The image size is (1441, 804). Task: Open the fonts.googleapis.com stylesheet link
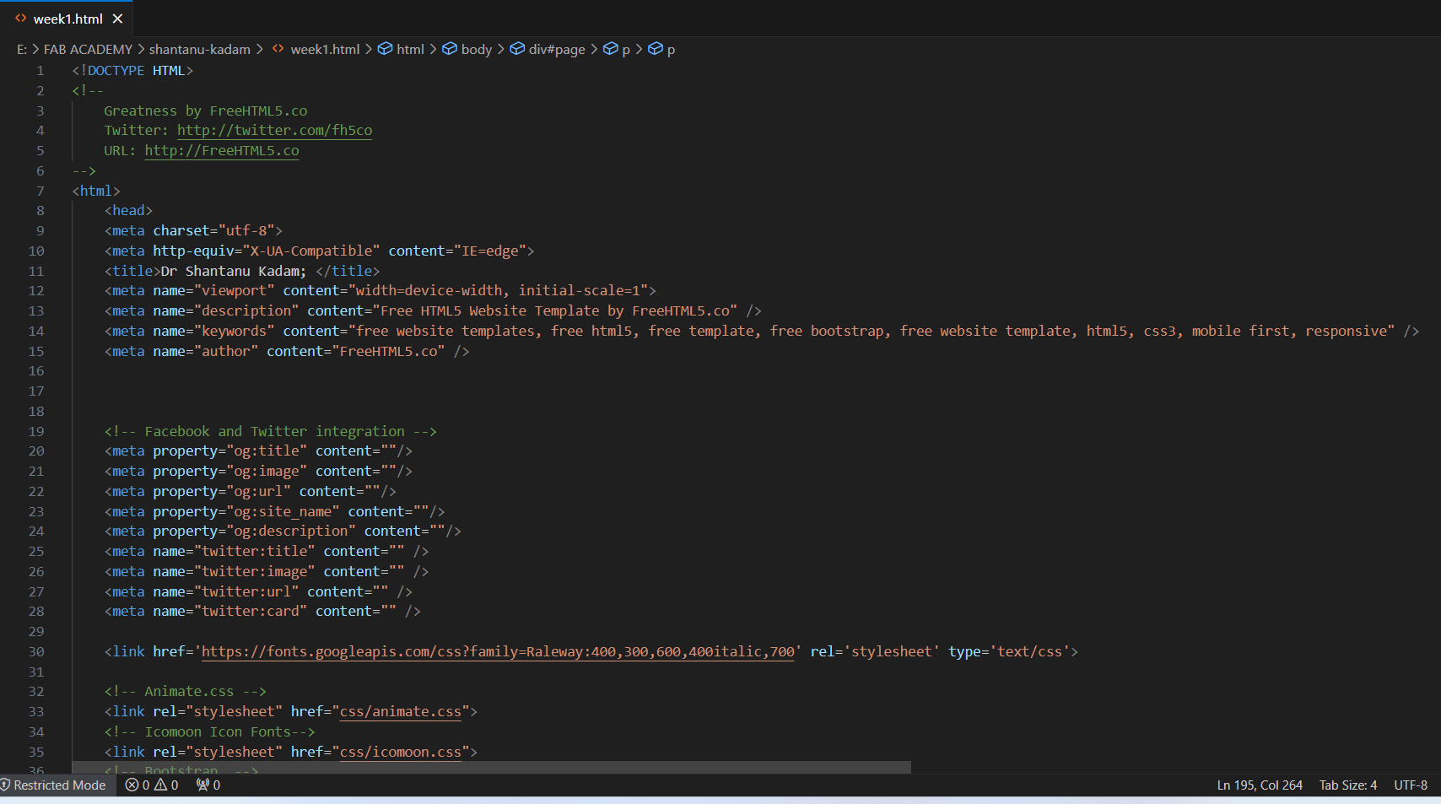pos(498,651)
